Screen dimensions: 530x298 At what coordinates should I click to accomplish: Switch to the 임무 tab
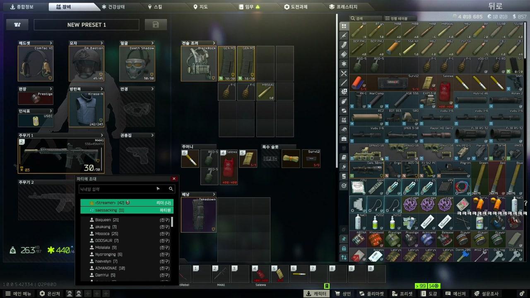[x=250, y=7]
